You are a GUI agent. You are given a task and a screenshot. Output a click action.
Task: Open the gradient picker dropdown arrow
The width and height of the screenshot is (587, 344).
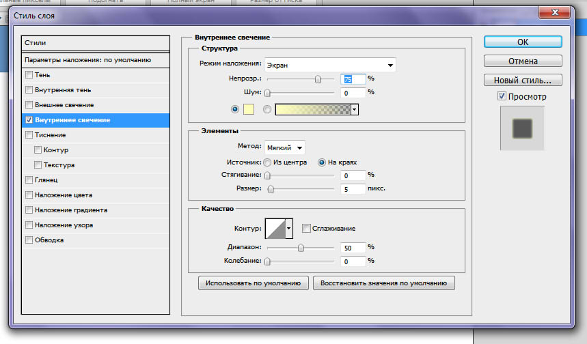coord(355,110)
